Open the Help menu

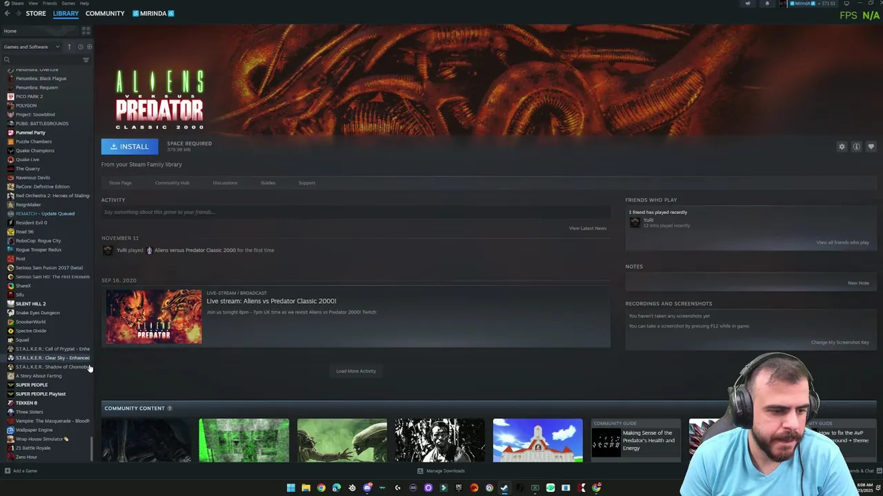point(84,3)
